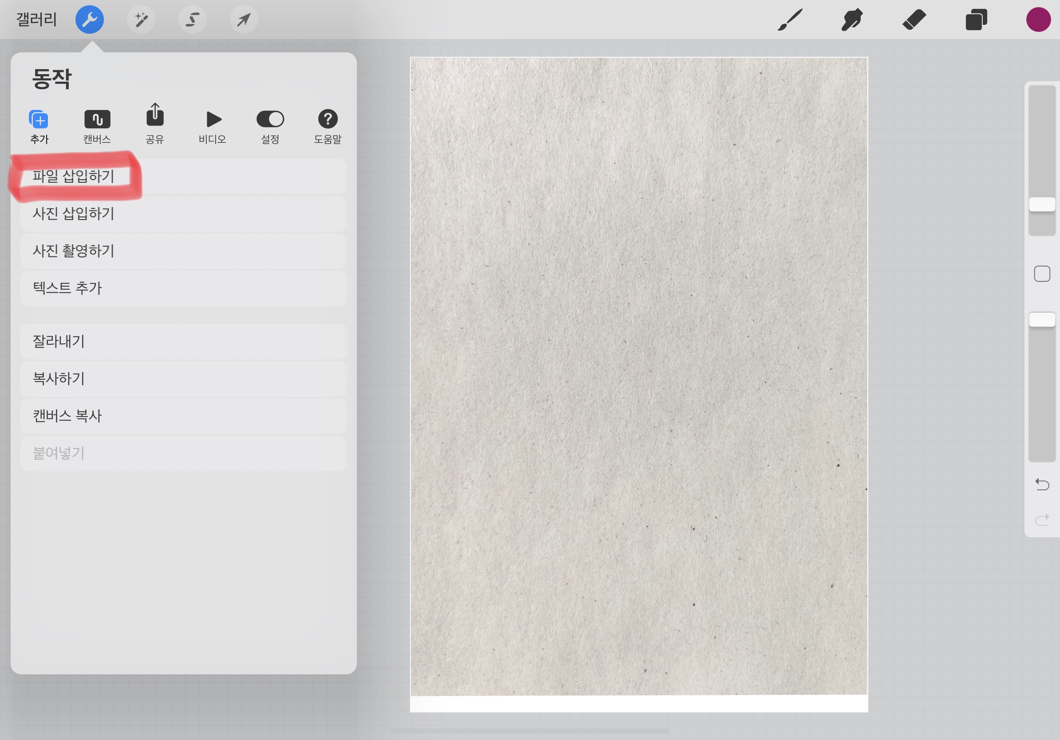Open the 도움말 help tab
1060x740 pixels.
pos(328,126)
